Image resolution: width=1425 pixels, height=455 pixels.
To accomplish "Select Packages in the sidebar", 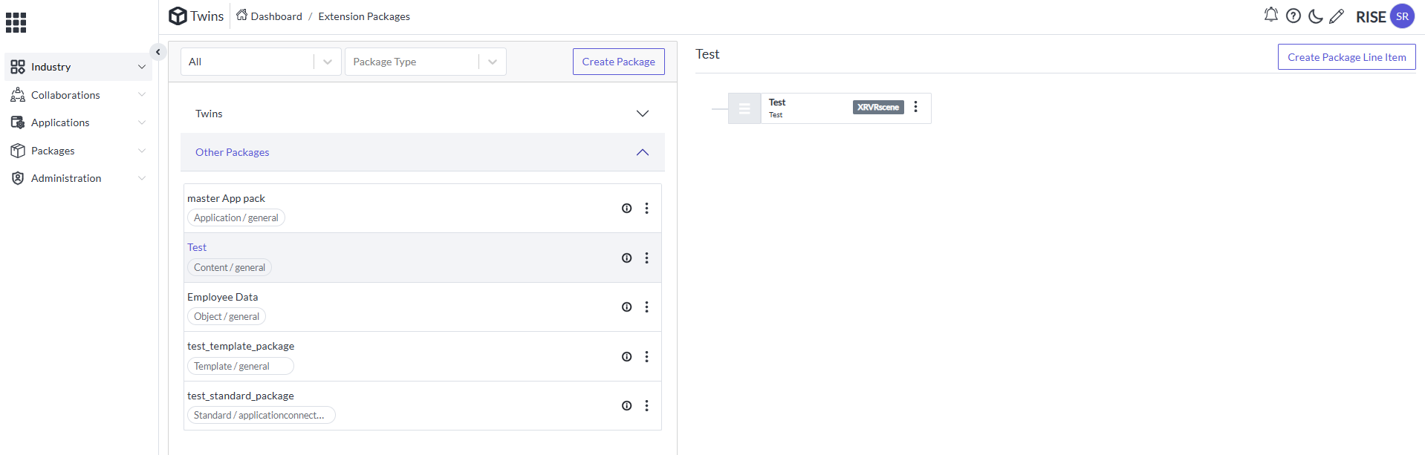I will coord(78,151).
